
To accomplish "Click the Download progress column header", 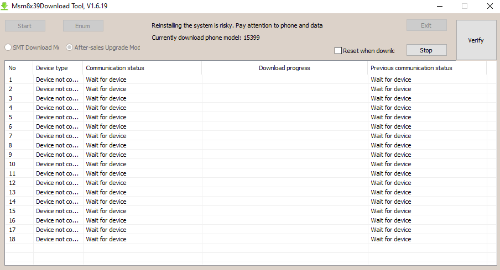I will [x=284, y=68].
